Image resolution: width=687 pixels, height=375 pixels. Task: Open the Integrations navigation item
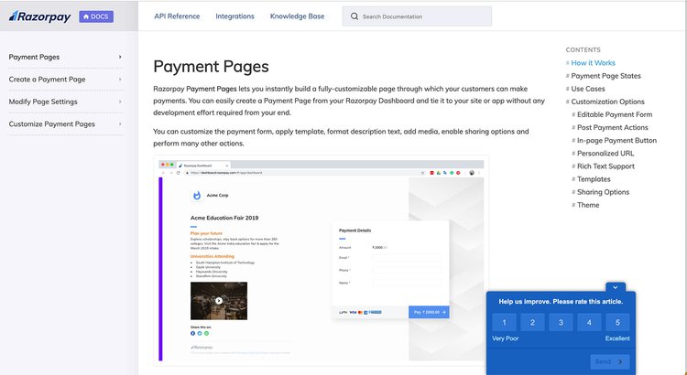tap(234, 16)
